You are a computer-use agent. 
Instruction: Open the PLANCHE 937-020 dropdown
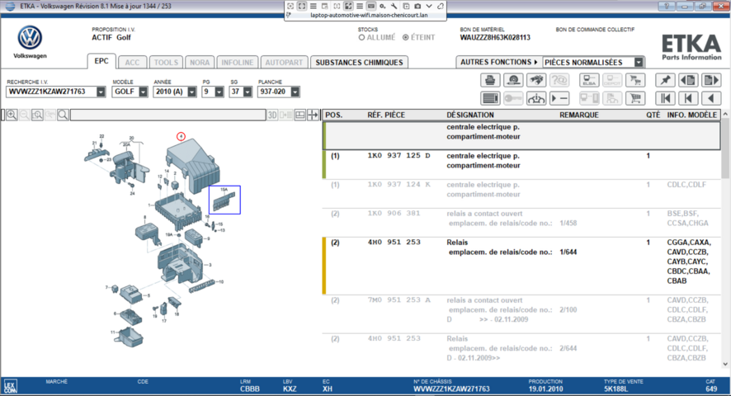coord(295,92)
